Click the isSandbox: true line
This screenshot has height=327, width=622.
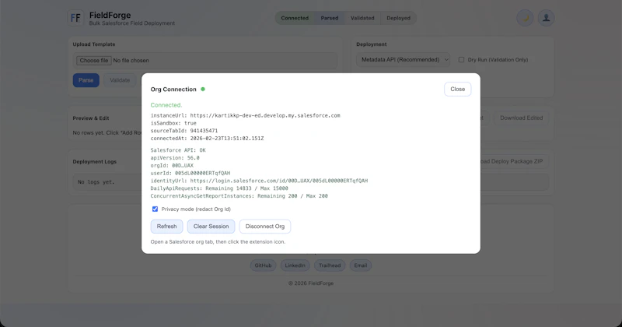173,123
